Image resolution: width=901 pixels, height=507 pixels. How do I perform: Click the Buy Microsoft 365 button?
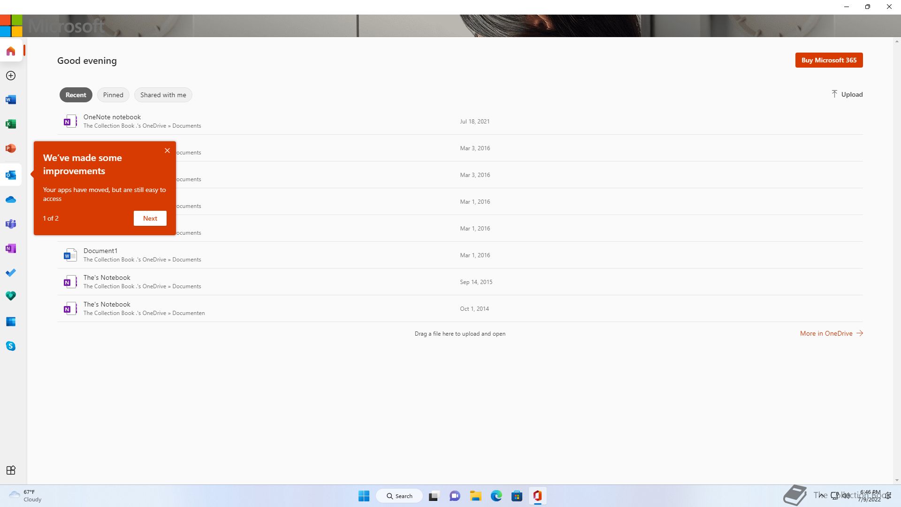[829, 60]
